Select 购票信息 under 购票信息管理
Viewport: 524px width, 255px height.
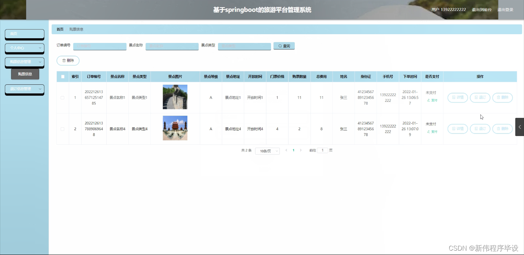pyautogui.click(x=25, y=74)
